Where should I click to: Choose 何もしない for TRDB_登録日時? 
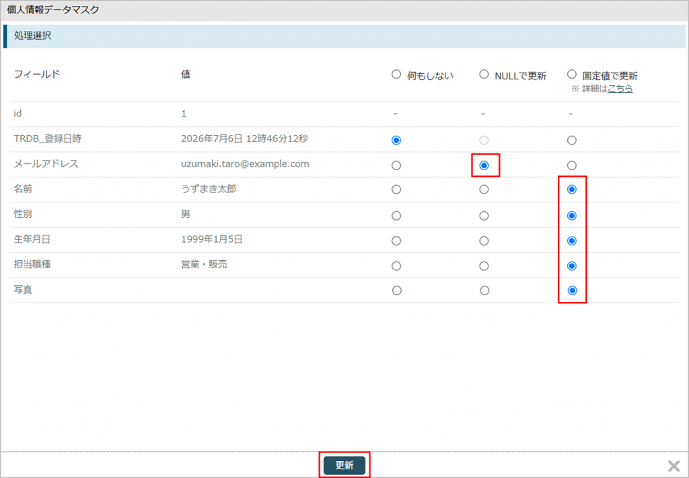[x=396, y=141]
